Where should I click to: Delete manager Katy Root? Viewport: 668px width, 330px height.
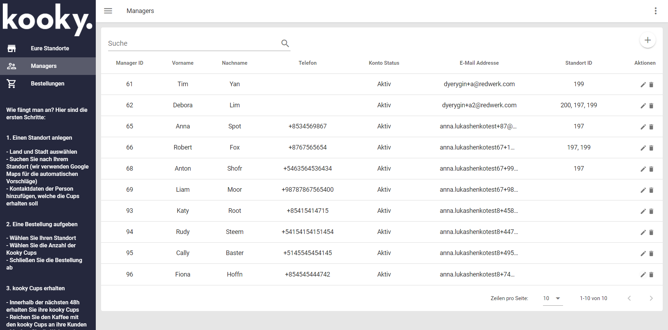click(651, 211)
